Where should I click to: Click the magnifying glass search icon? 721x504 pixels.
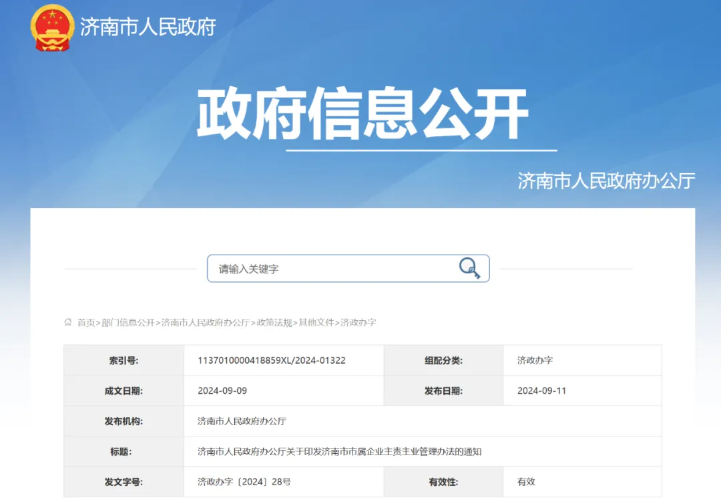469,268
